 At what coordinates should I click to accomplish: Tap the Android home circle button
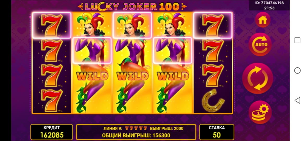(x=297, y=70)
